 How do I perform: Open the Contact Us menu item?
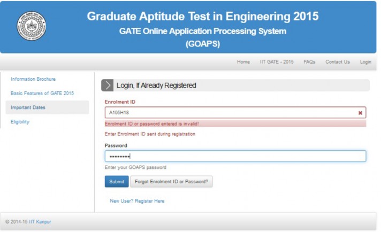(338, 62)
